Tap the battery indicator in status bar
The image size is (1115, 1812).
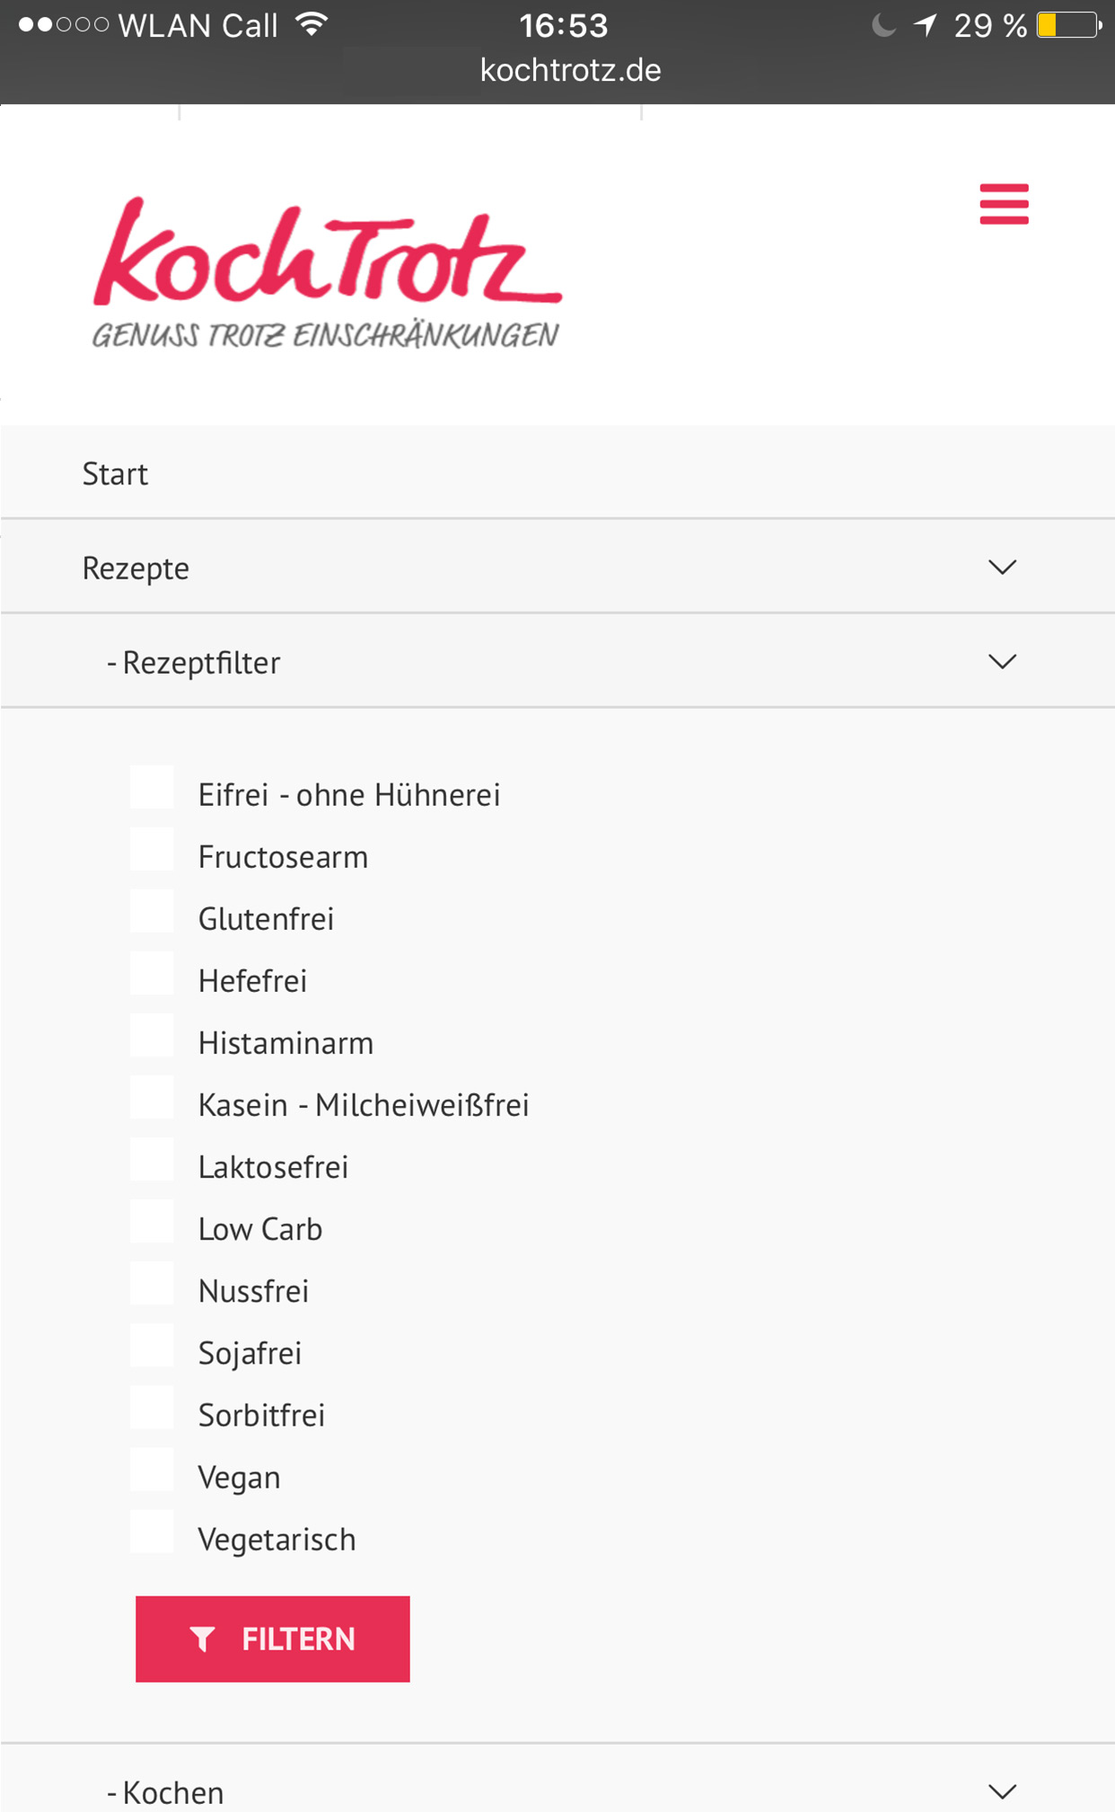tap(1068, 25)
